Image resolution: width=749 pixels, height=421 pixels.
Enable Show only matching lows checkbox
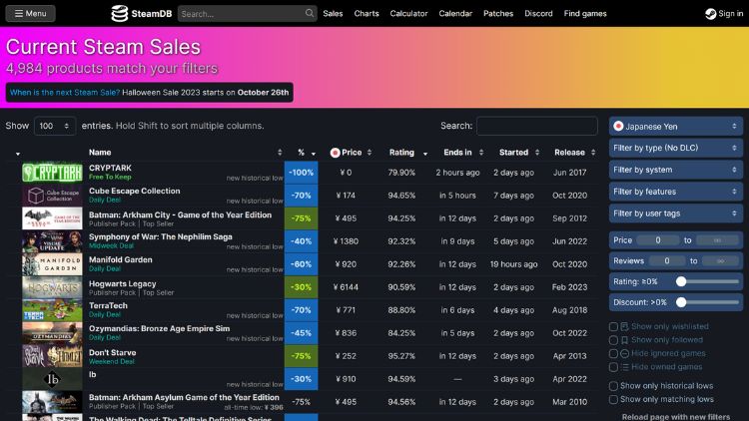click(x=614, y=399)
